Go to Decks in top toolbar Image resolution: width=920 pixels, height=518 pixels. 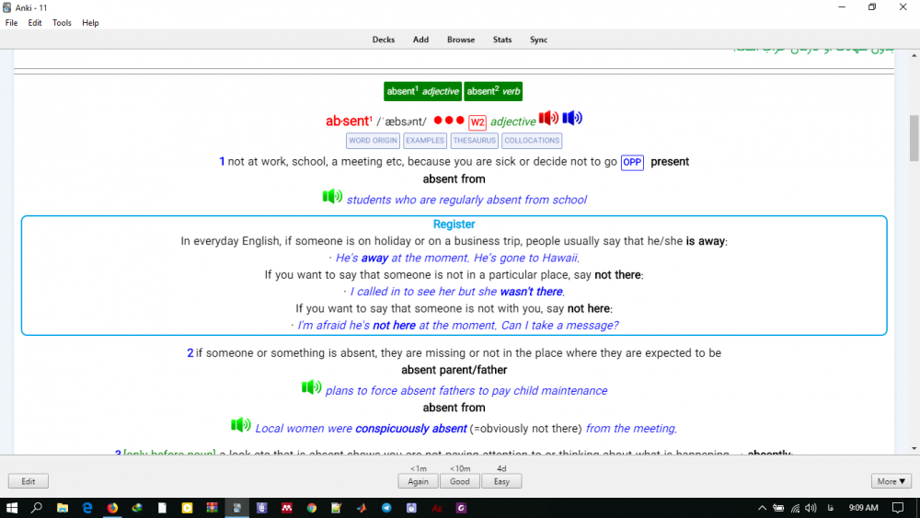(x=383, y=40)
